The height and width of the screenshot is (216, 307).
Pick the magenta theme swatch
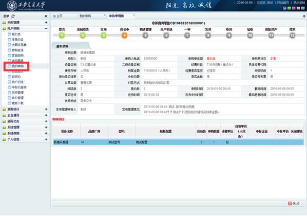pos(294,8)
